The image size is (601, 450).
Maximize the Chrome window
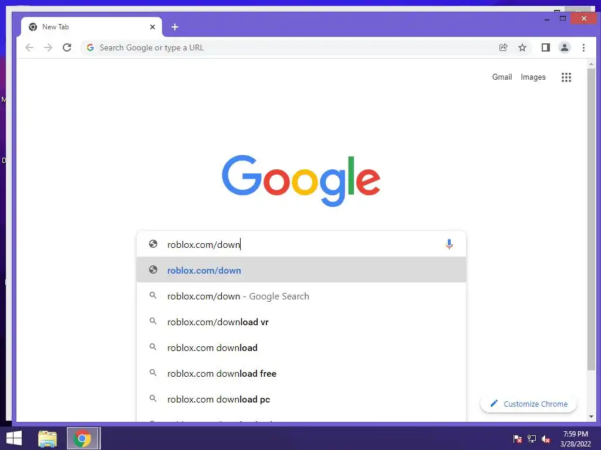563,18
